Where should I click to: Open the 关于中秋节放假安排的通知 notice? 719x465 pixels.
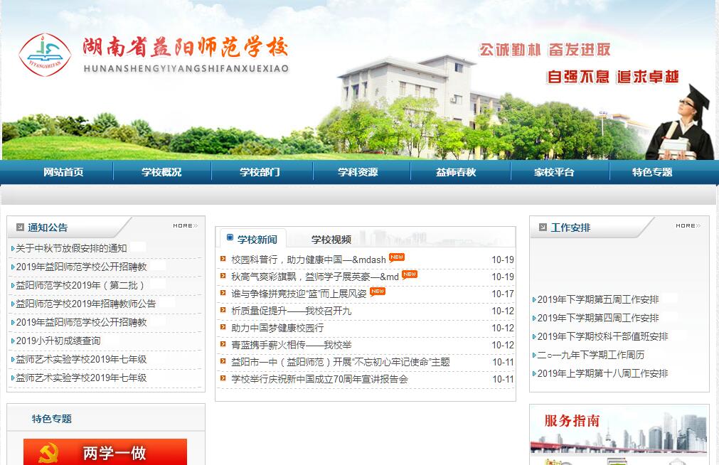(71, 248)
